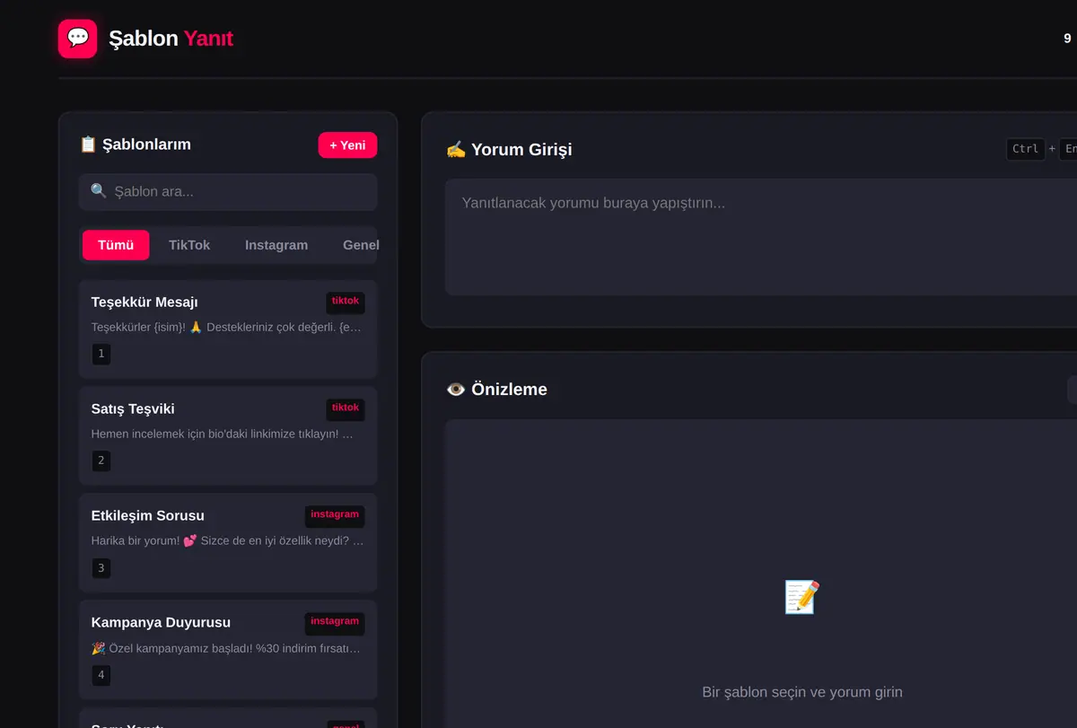The image size is (1077, 728).
Task: Click the number 4 shortcut badge
Action: click(101, 675)
